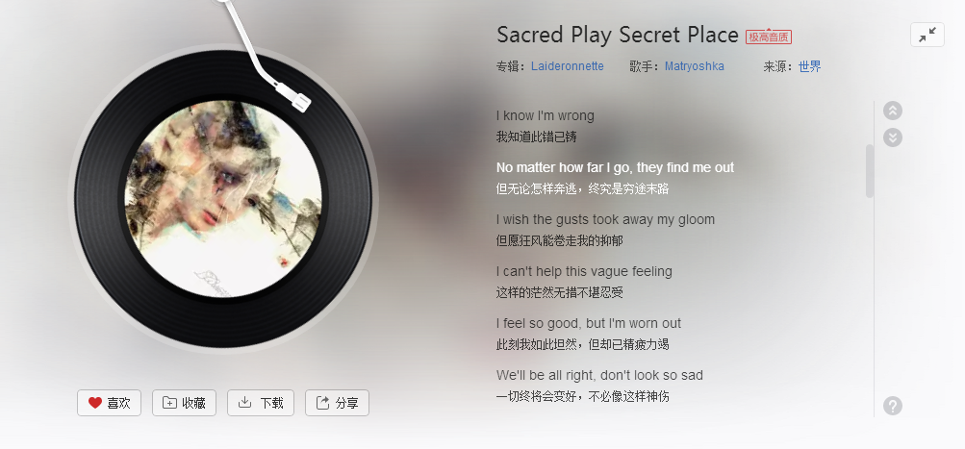Open the help question mark icon
The image size is (965, 449).
tap(893, 406)
